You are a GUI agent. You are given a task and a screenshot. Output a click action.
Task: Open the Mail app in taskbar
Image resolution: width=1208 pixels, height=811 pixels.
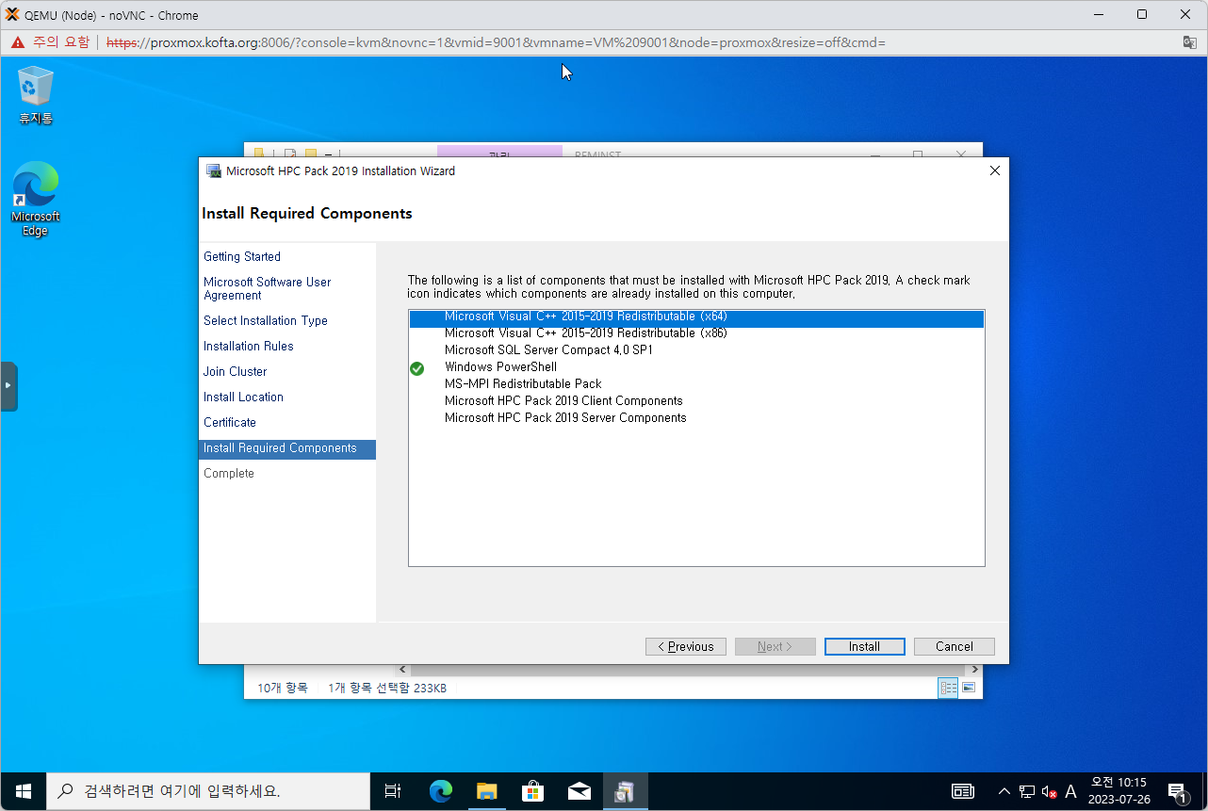click(579, 791)
